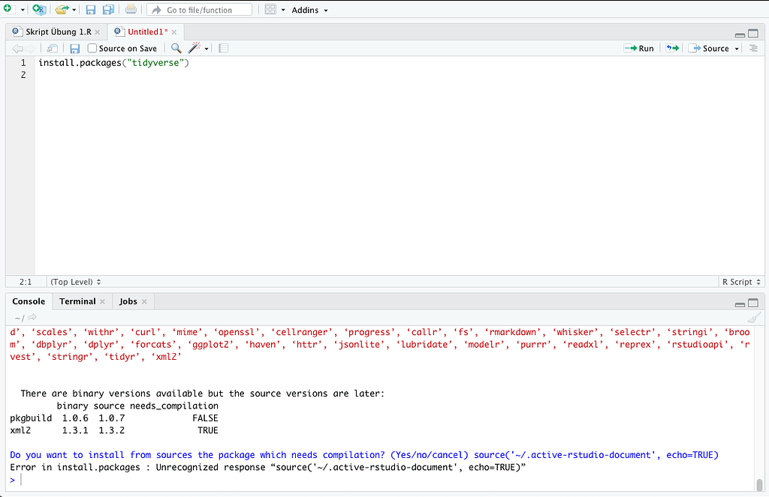769x497 pixels.
Task: Change the R Script file type selector
Action: coord(741,282)
